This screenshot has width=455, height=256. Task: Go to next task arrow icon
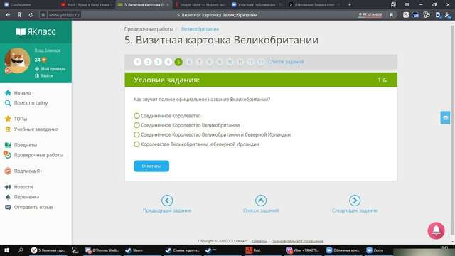[355, 201]
